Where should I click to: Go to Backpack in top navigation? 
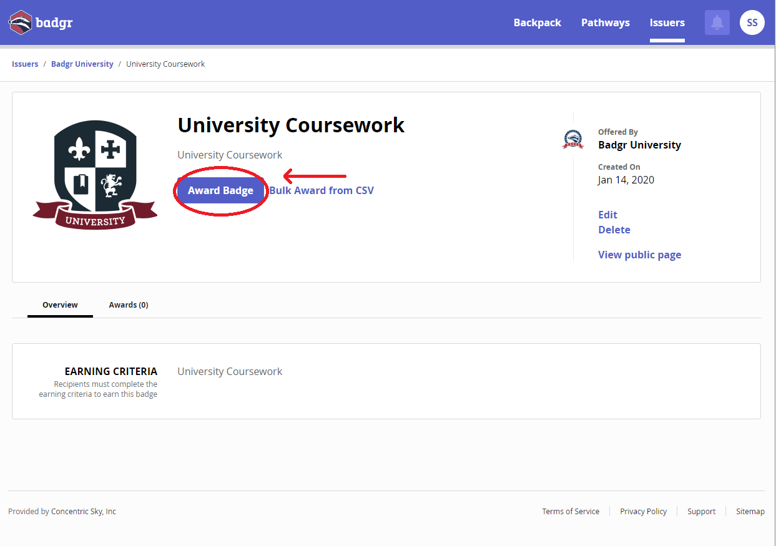pyautogui.click(x=538, y=22)
